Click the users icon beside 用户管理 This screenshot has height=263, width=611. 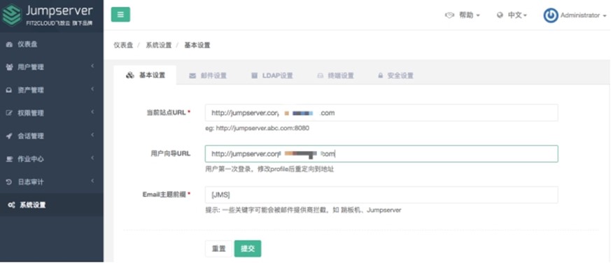(x=10, y=67)
